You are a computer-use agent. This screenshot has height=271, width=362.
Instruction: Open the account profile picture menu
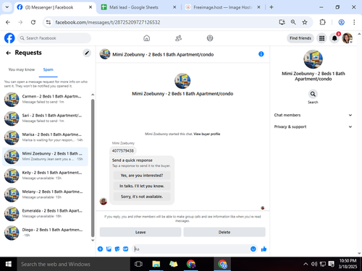348,38
